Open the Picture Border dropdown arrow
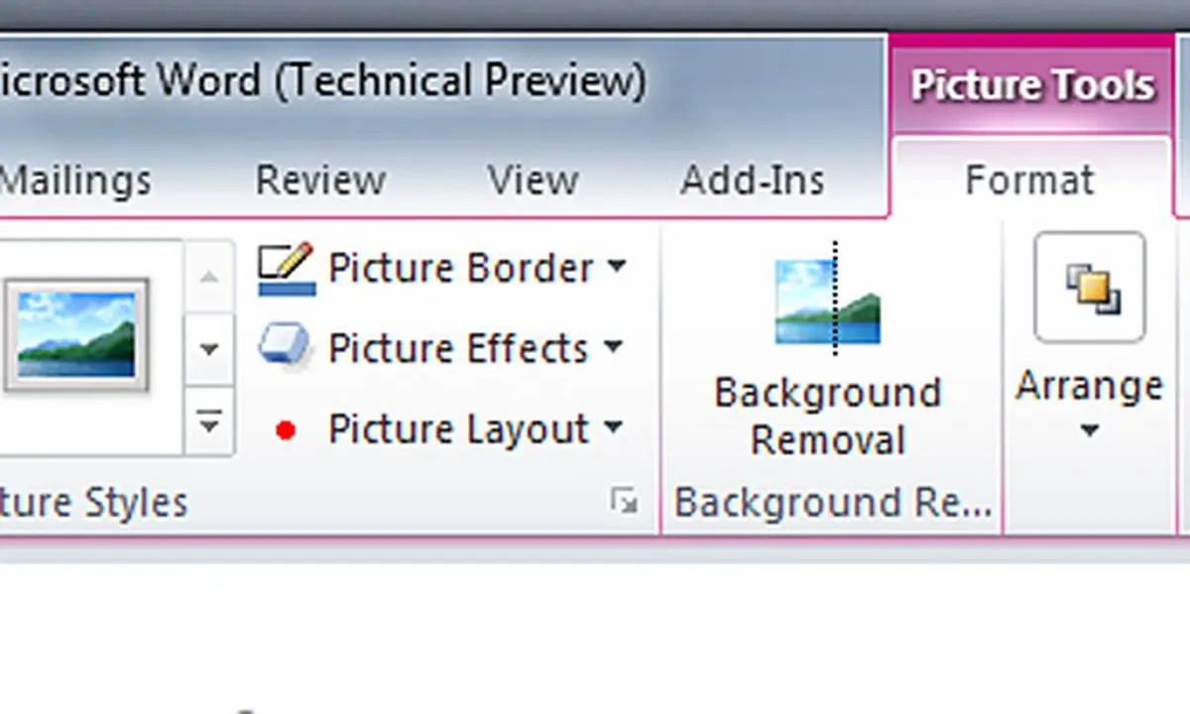Screen dimensions: 1190x714 point(616,267)
